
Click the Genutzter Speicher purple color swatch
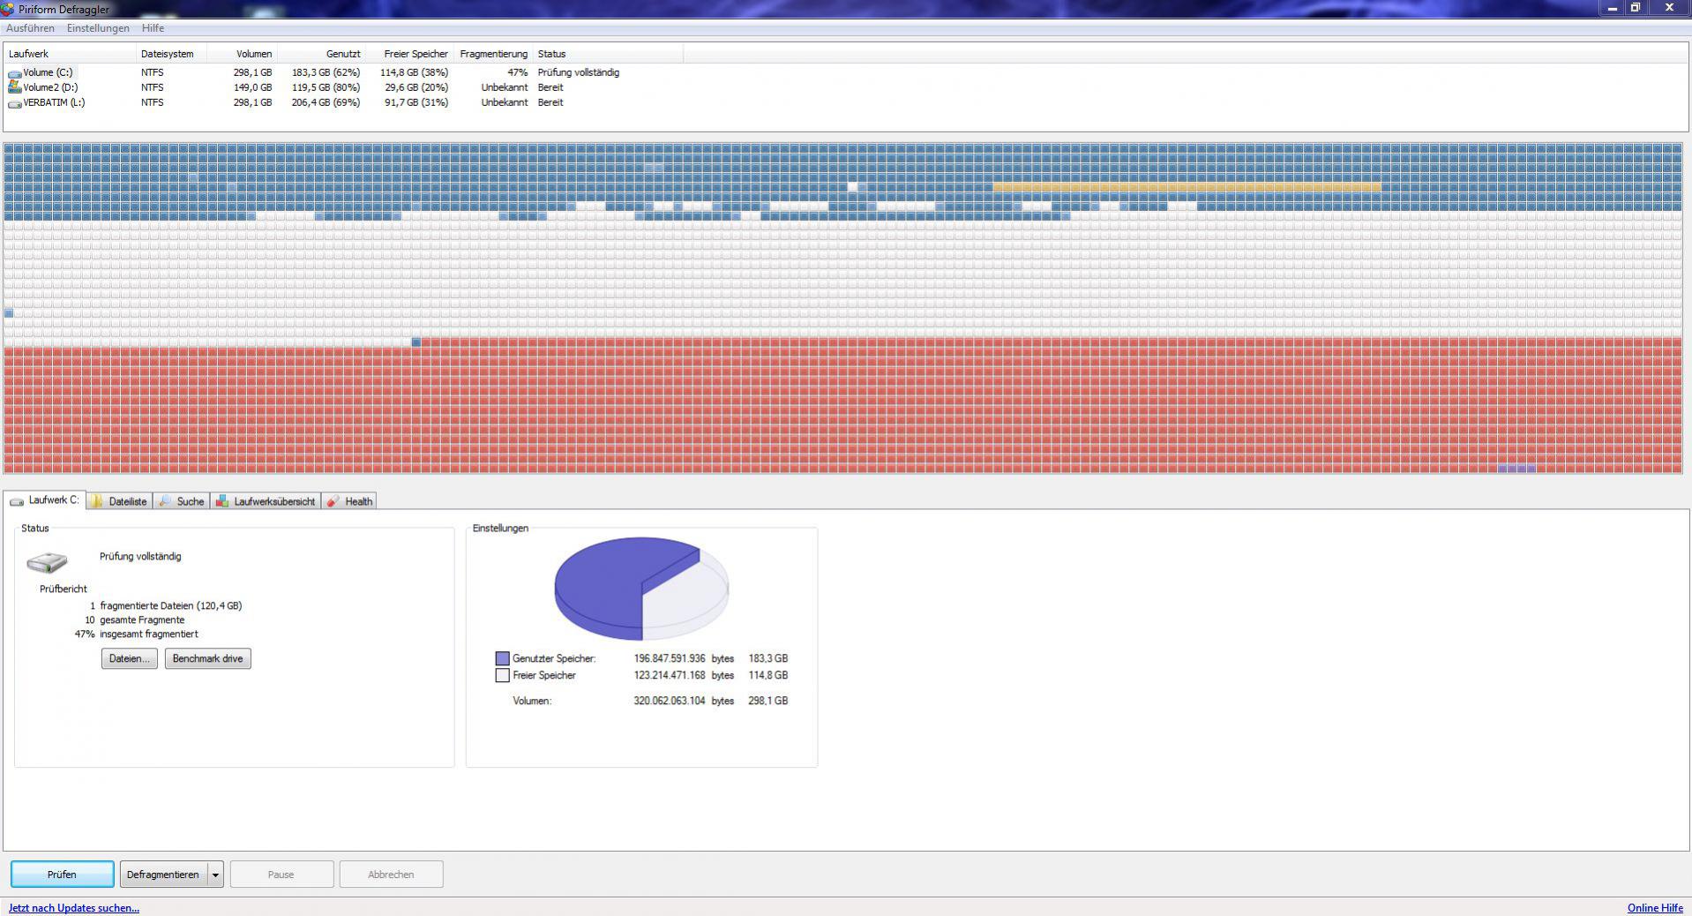(503, 658)
